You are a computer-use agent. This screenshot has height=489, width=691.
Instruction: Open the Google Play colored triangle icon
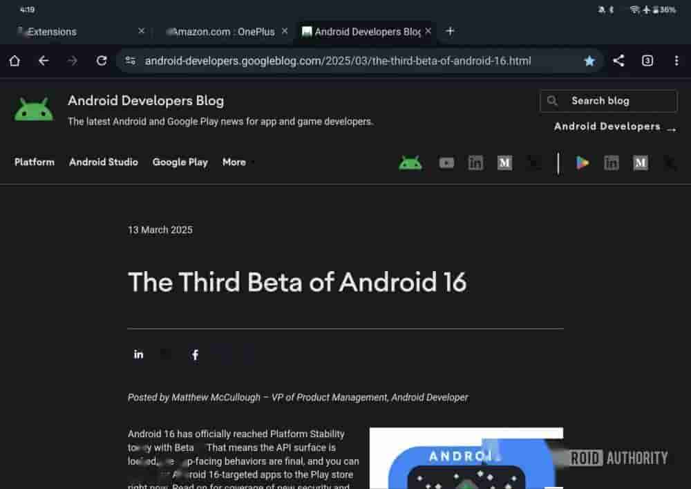click(x=583, y=163)
